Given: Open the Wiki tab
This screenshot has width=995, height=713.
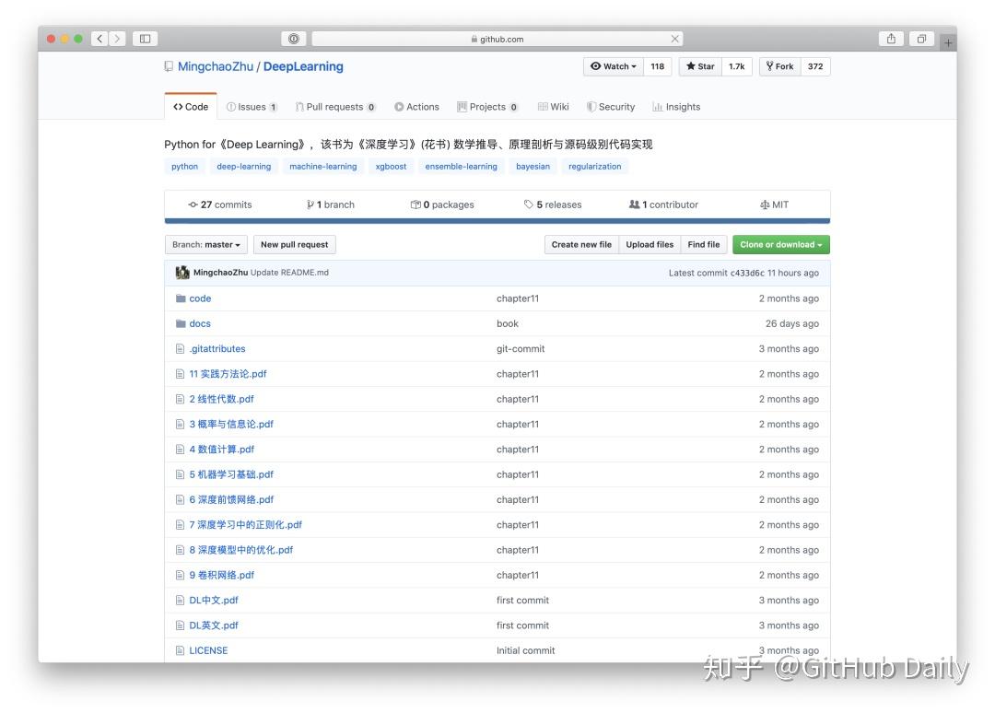Looking at the screenshot, I should [x=554, y=107].
